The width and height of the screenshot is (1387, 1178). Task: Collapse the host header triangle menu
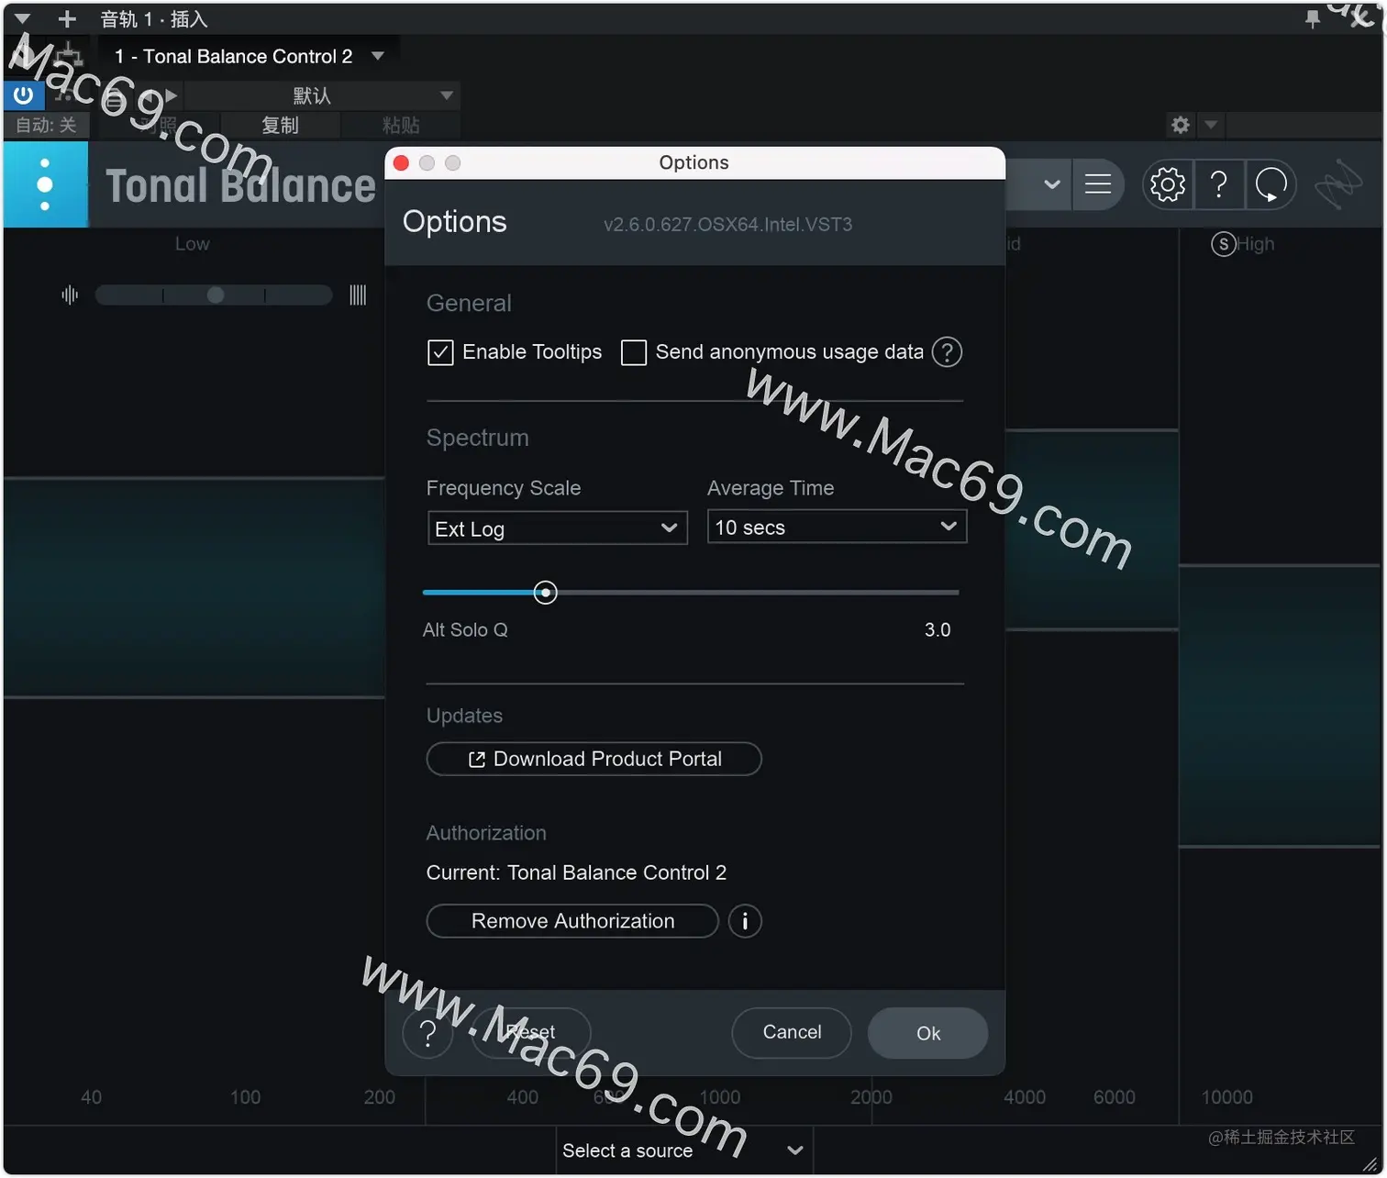(23, 18)
